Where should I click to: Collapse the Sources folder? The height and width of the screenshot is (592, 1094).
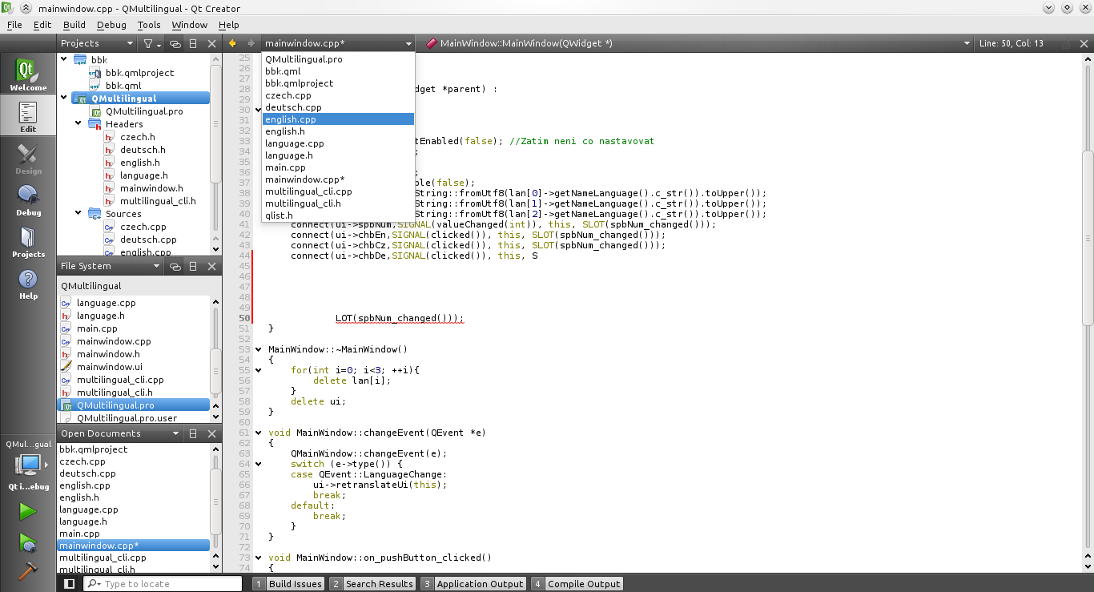78,213
